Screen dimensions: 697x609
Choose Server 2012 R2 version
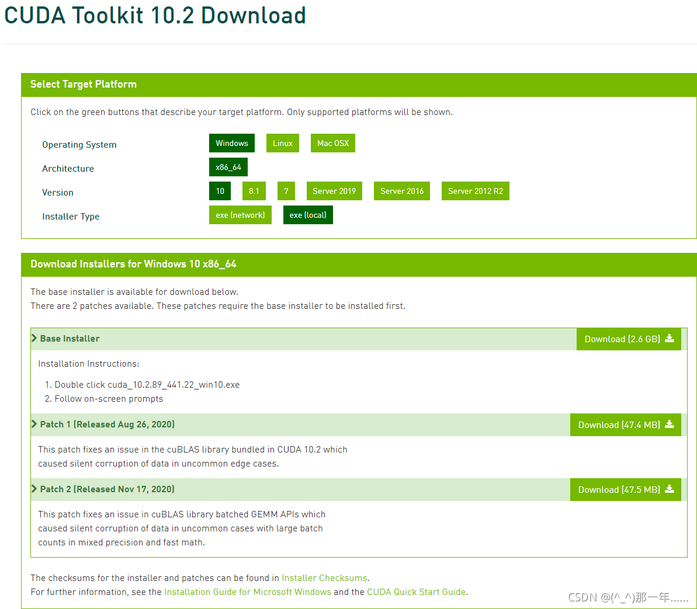475,191
